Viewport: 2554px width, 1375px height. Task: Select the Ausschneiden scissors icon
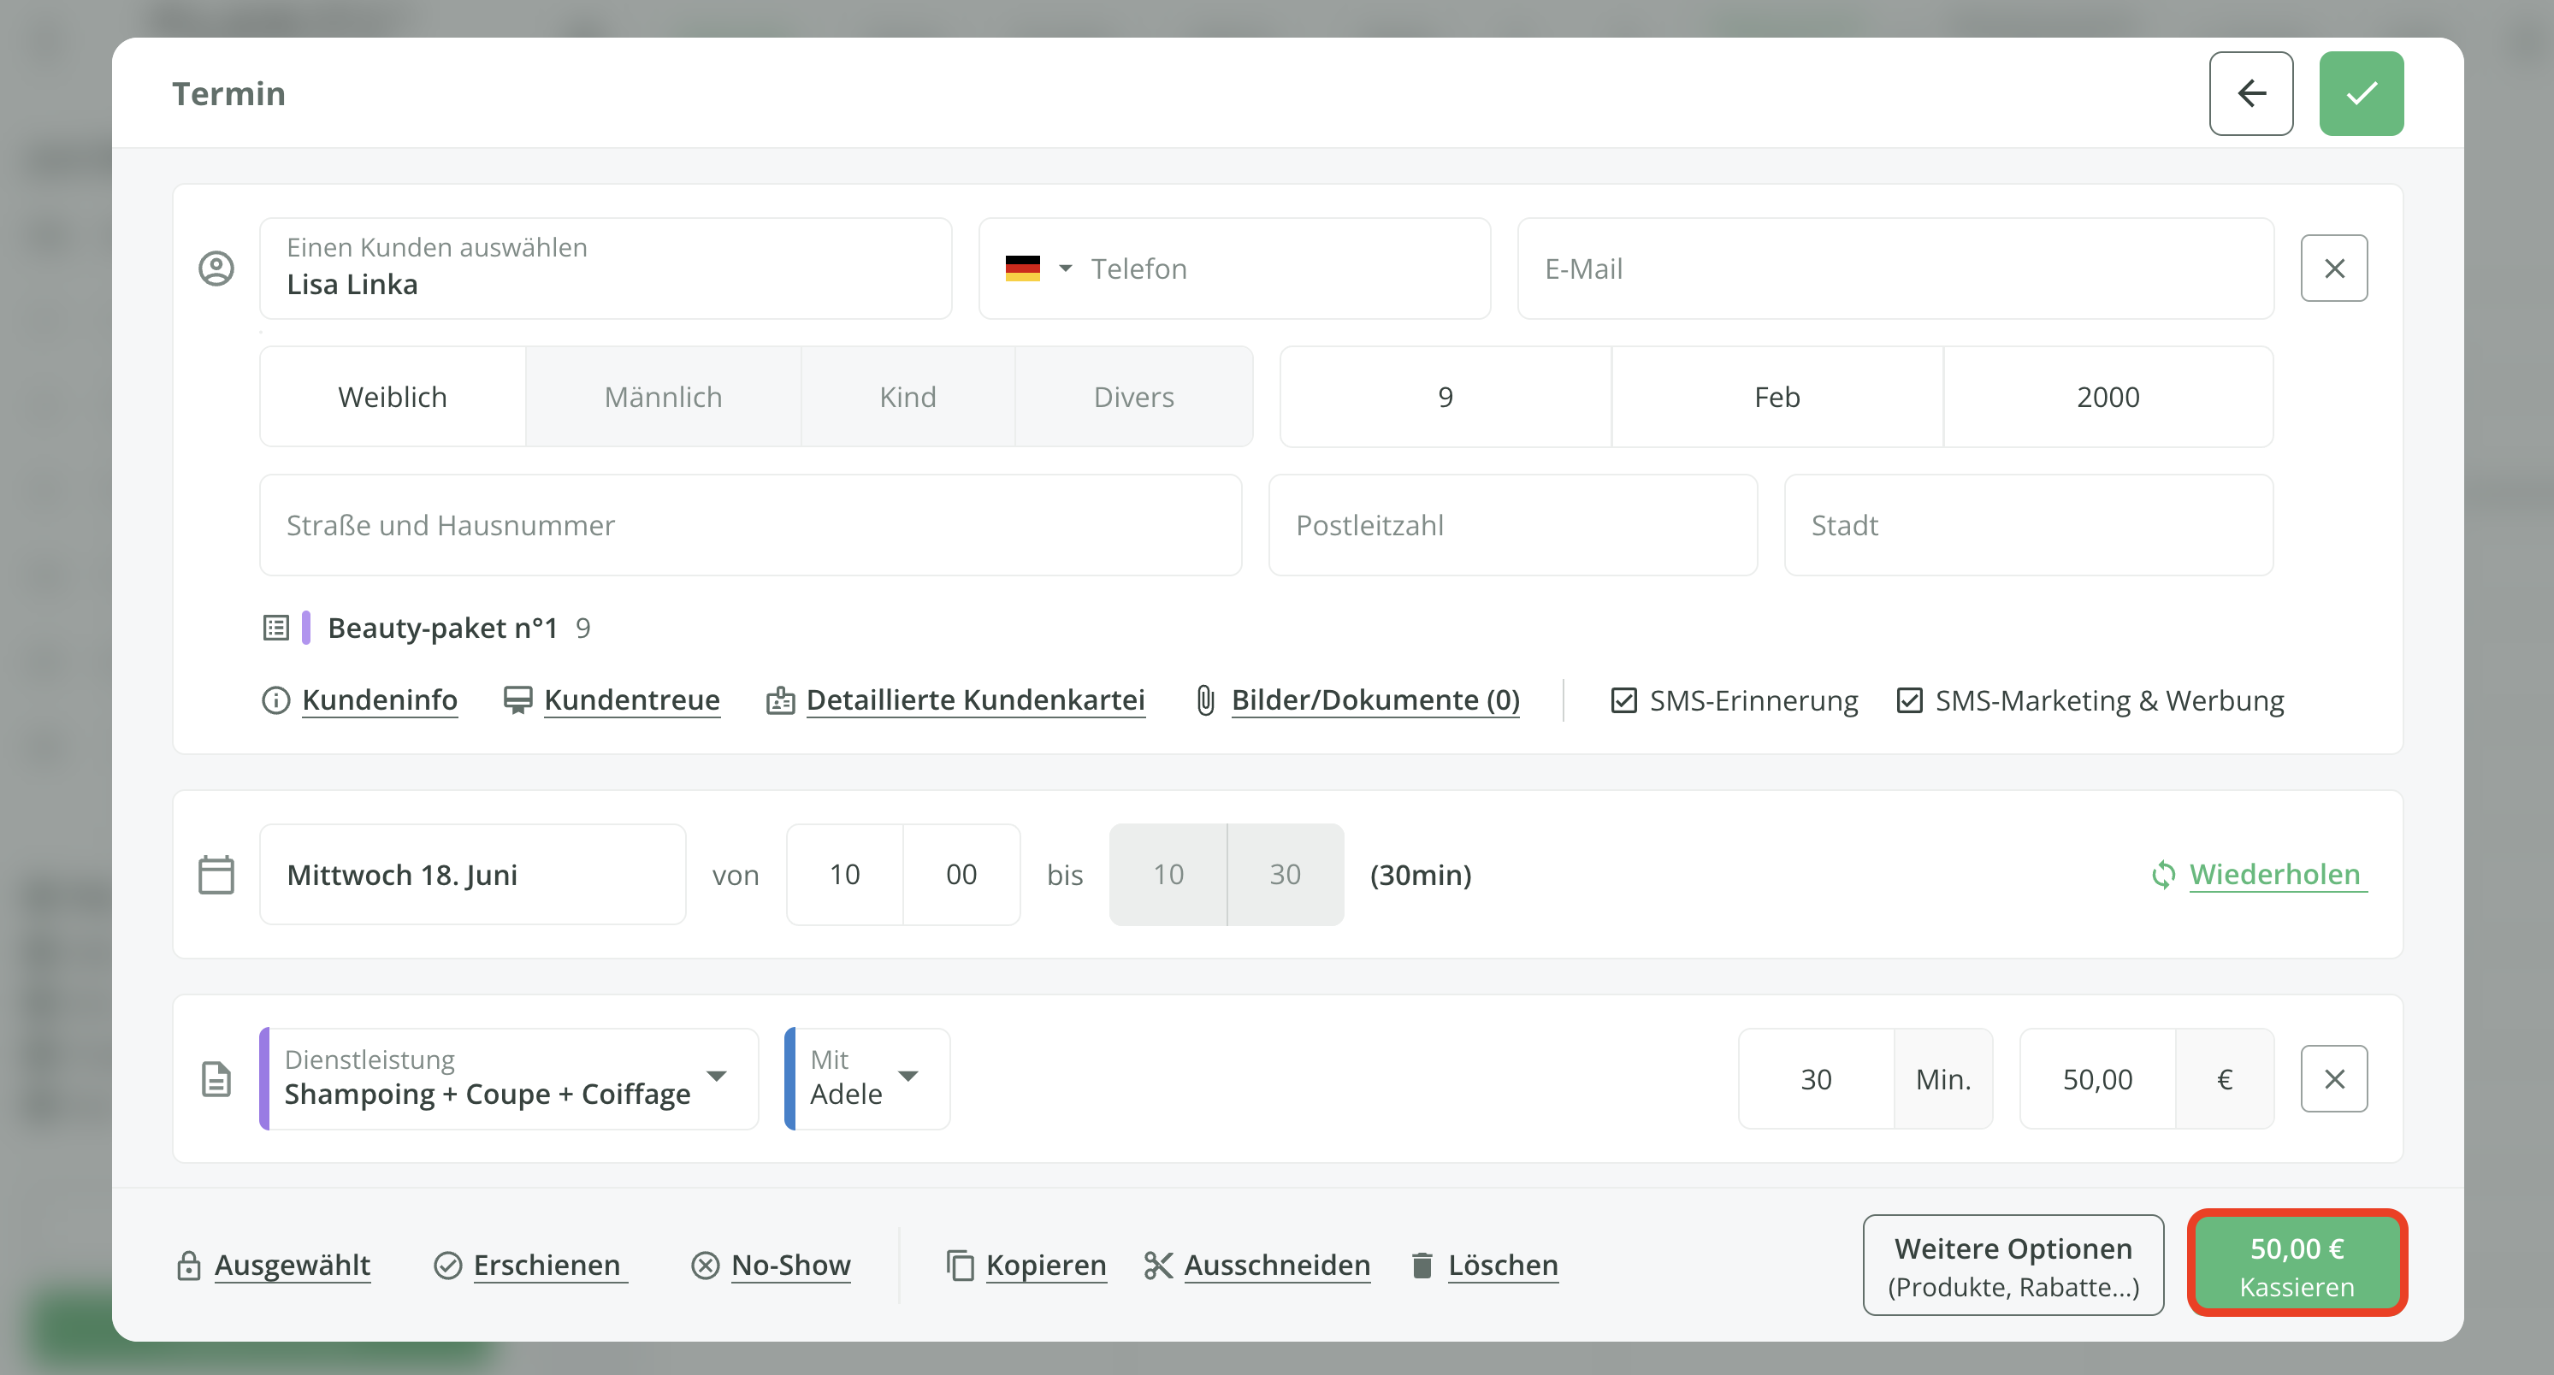(x=1156, y=1265)
